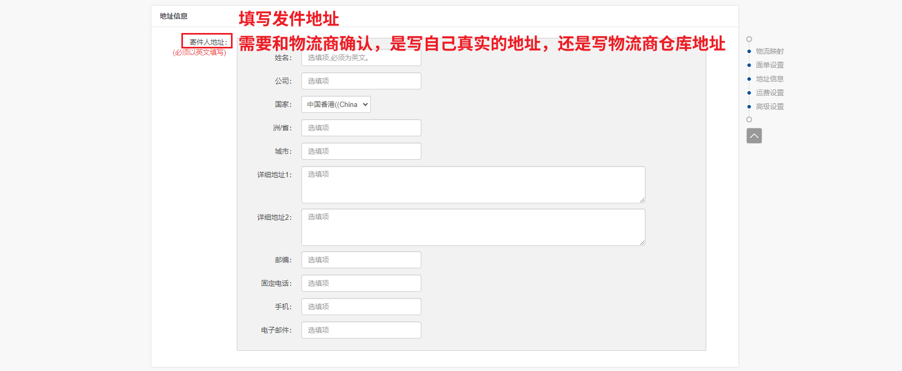Screen dimensions: 902x371
Task: Click into the 公司 company field
Action: (361, 81)
